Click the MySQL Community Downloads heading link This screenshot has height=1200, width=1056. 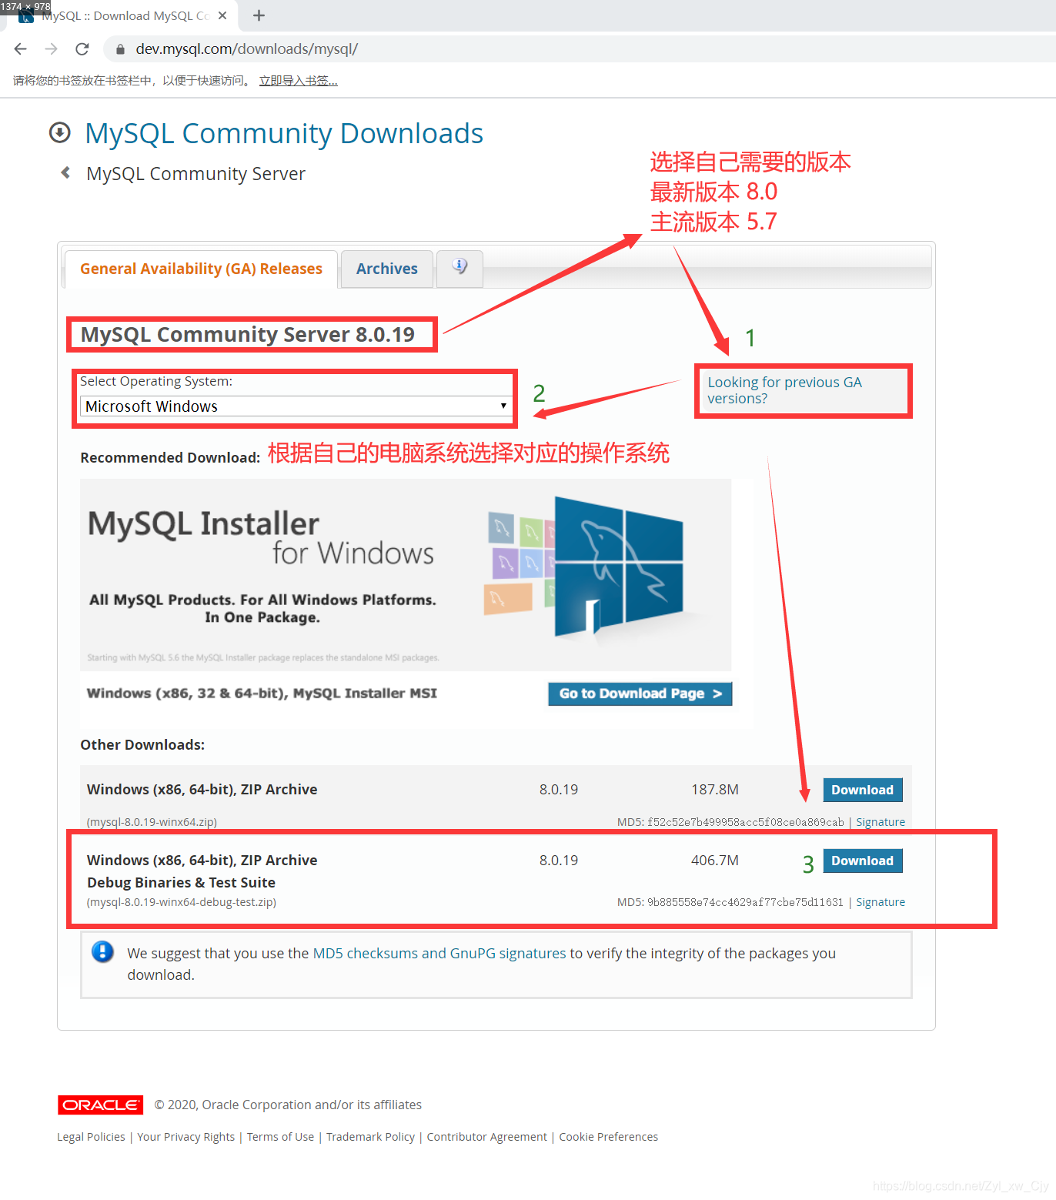click(284, 133)
